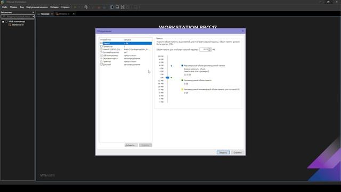341x192 pixels.
Task: Switch to the Windows 10 tab
Action: (x=64, y=14)
